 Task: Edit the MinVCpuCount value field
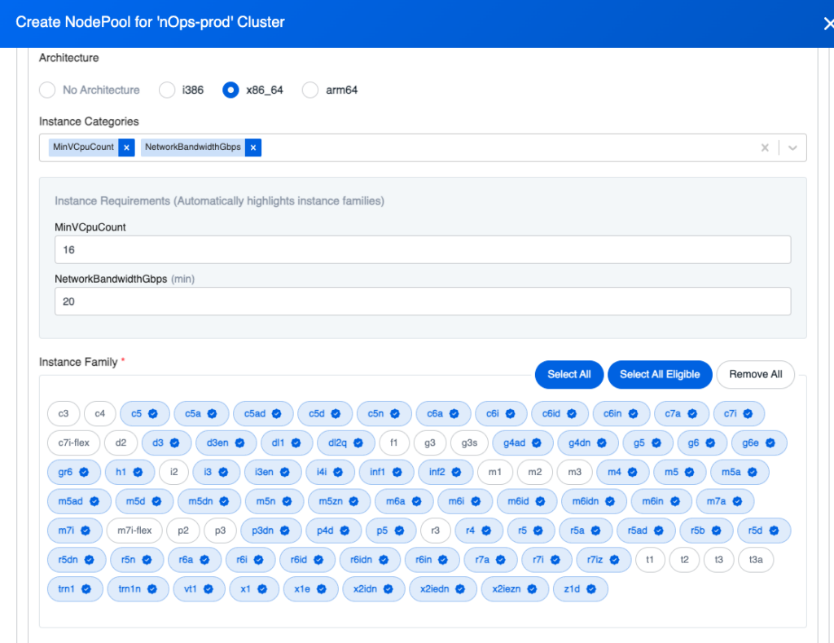(x=423, y=250)
